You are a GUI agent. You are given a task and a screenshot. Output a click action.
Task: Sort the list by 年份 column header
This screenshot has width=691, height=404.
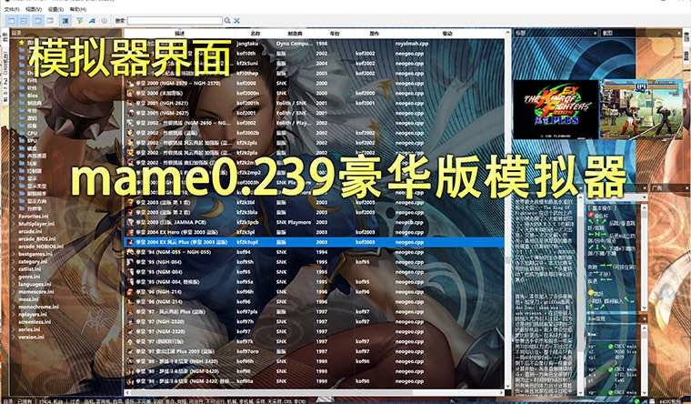point(335,34)
